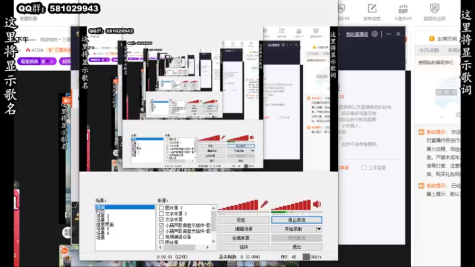Close the dark Douyu companion window
The image size is (475, 267).
[x=398, y=34]
